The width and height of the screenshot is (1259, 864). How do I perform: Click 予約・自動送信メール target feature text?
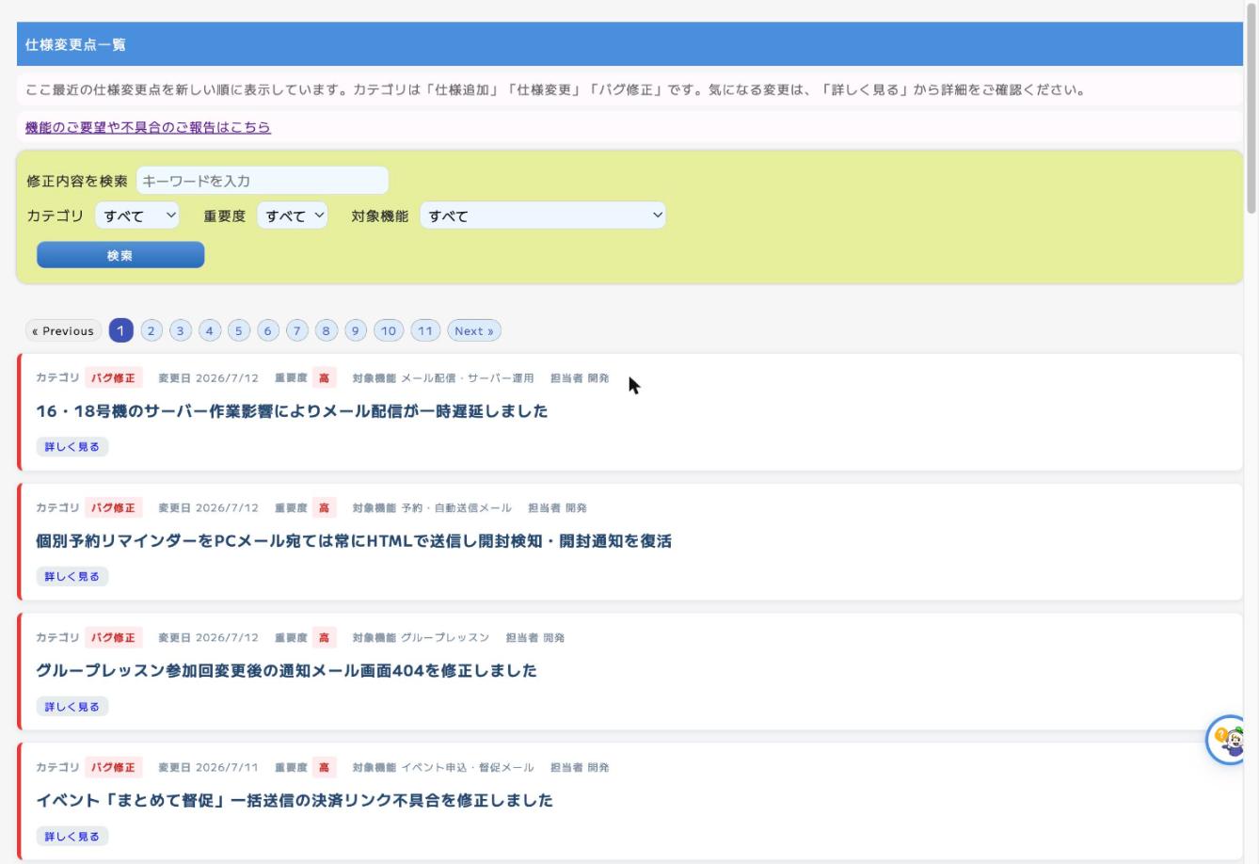click(x=456, y=508)
